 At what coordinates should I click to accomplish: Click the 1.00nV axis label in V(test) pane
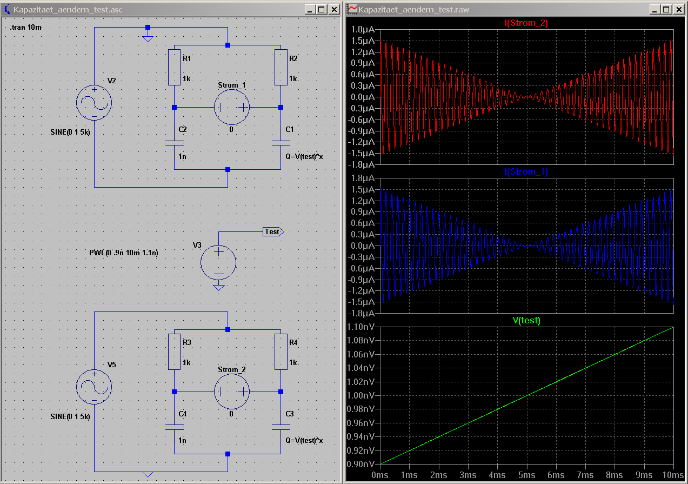tap(362, 395)
